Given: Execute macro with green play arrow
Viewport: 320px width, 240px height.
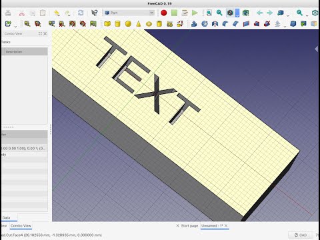Looking at the screenshot, I should pyautogui.click(x=195, y=13).
